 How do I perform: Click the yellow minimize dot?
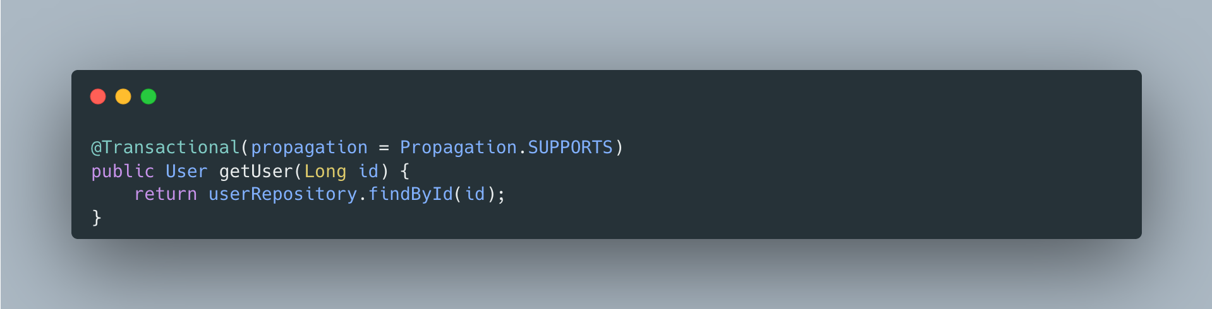point(123,96)
